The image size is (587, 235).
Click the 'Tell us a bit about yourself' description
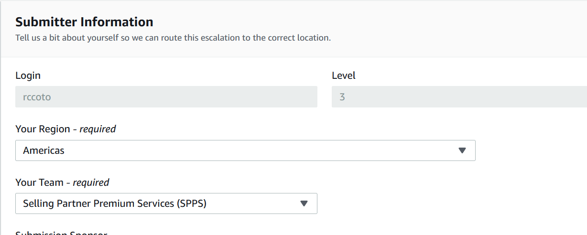pos(173,38)
